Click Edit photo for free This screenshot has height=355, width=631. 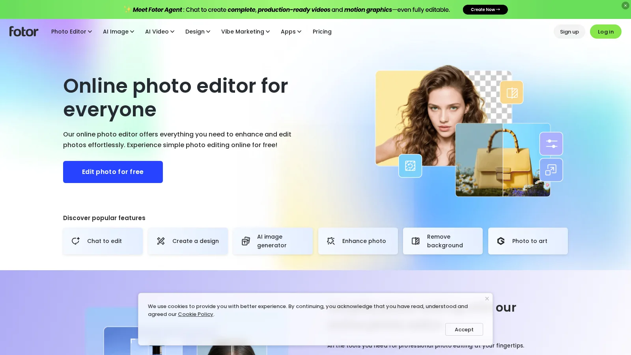click(x=113, y=172)
